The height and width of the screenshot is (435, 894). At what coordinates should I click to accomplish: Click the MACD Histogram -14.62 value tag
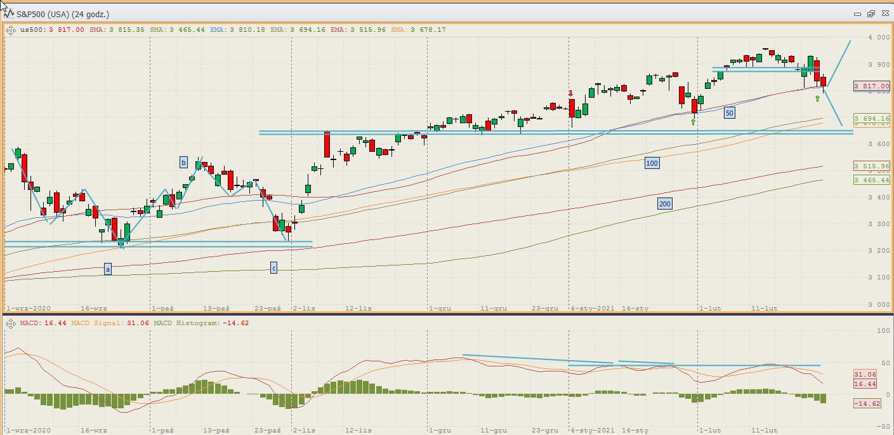point(867,403)
